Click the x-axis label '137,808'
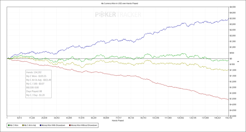246x132 pixels. (205, 118)
